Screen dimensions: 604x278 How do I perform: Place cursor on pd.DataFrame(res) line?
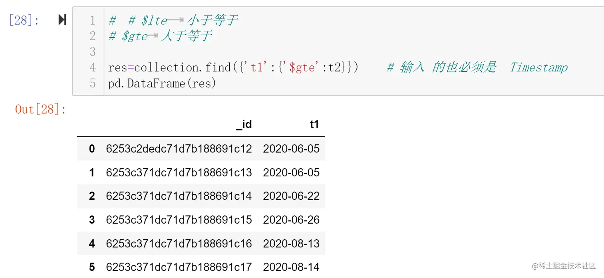pos(162,84)
